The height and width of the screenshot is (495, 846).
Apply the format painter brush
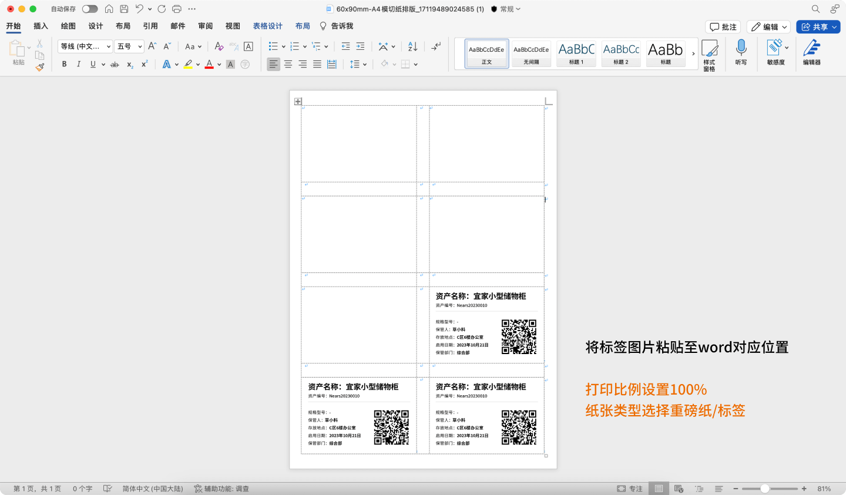tap(39, 67)
